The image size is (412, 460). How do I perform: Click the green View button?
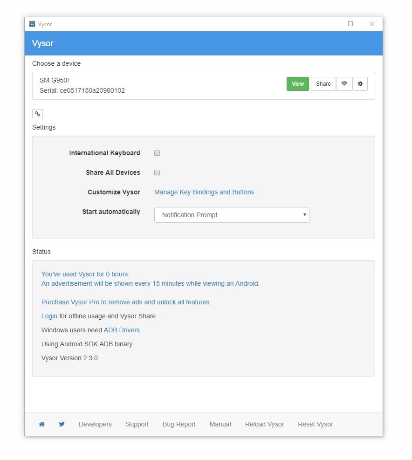[x=297, y=84]
